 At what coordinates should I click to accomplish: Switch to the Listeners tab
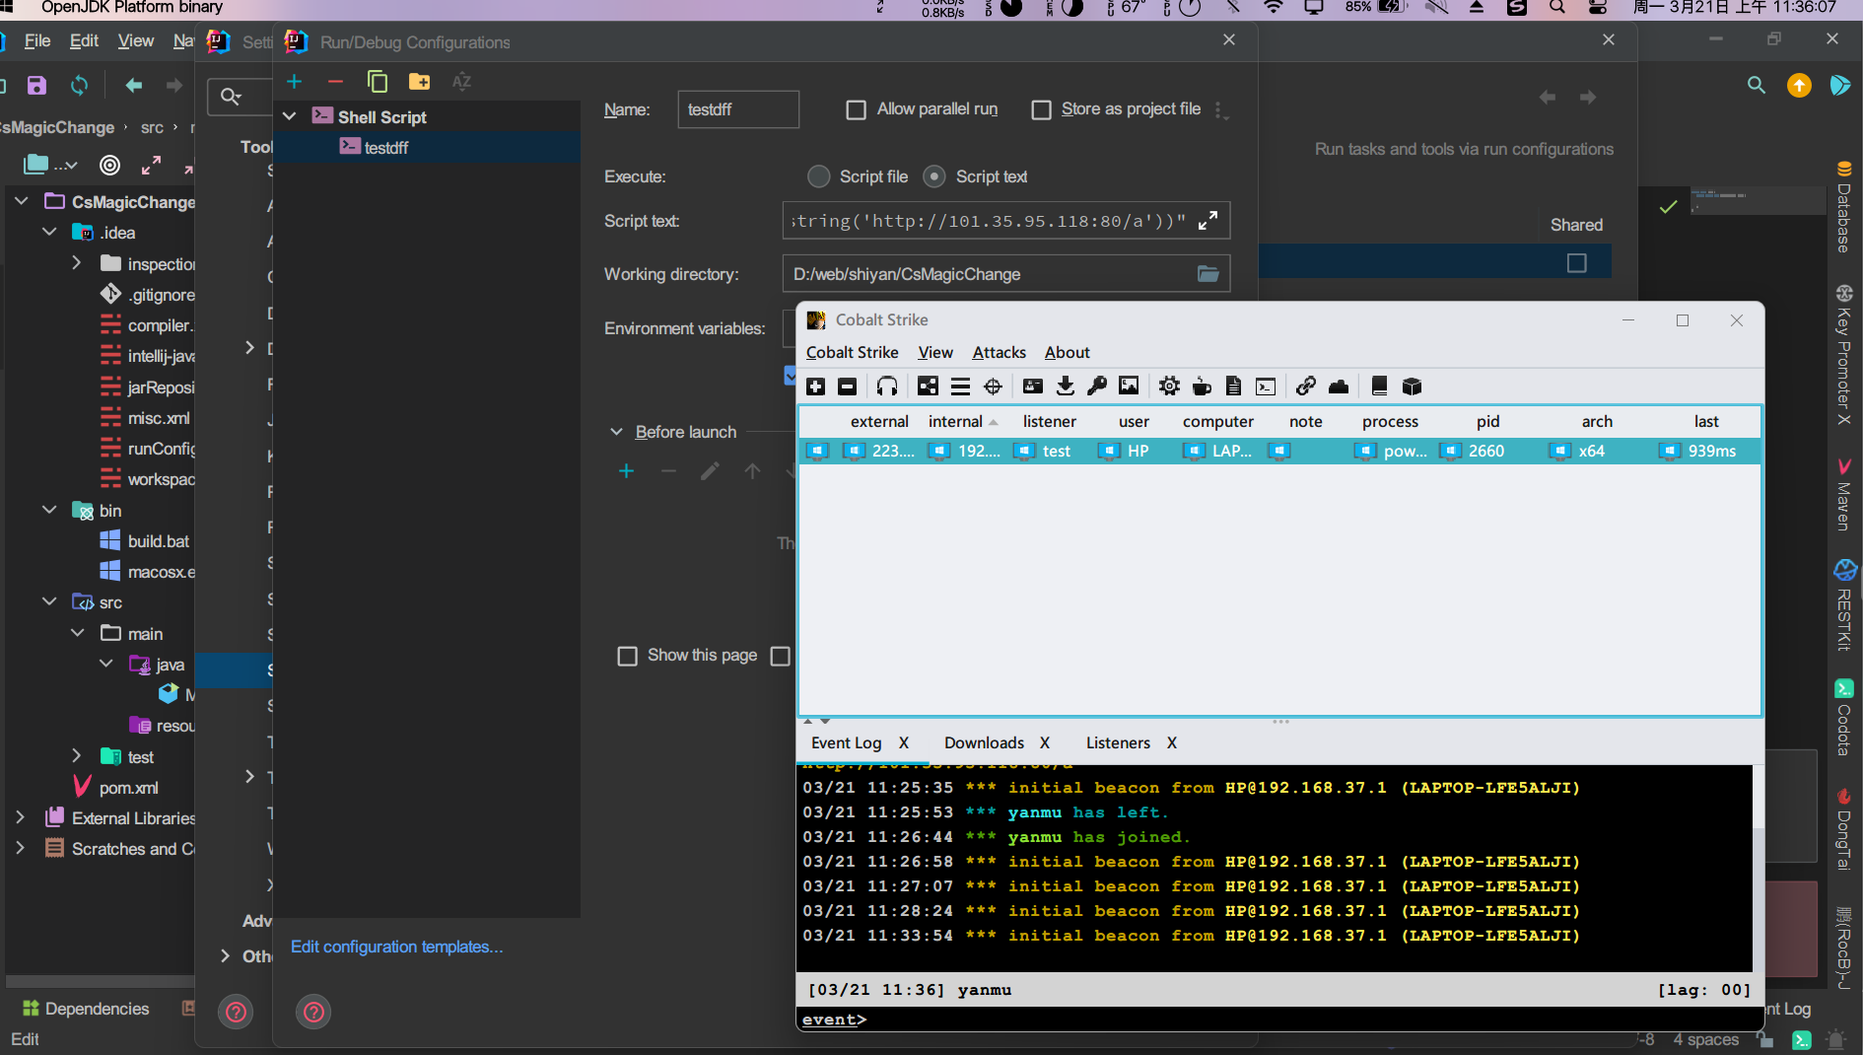(x=1118, y=742)
